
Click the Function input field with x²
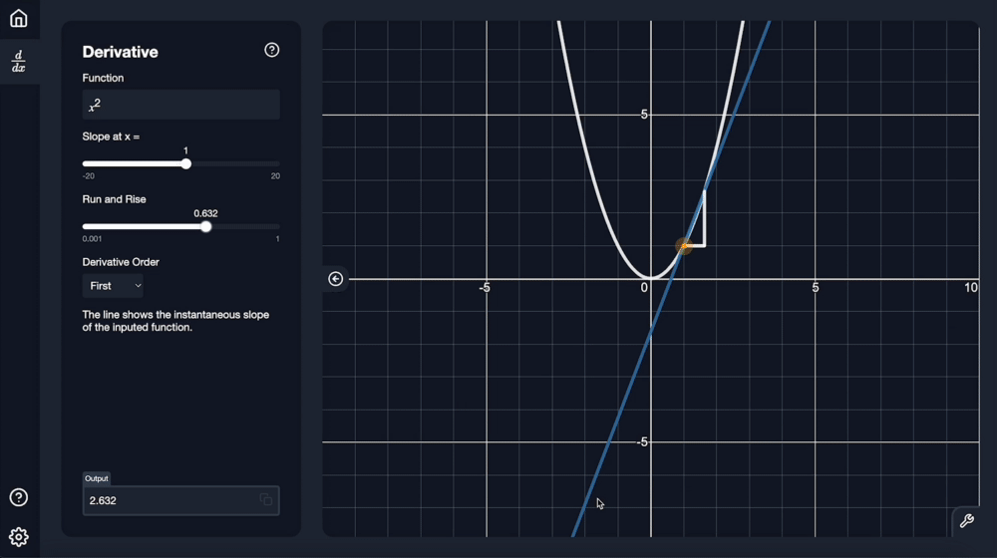(181, 105)
